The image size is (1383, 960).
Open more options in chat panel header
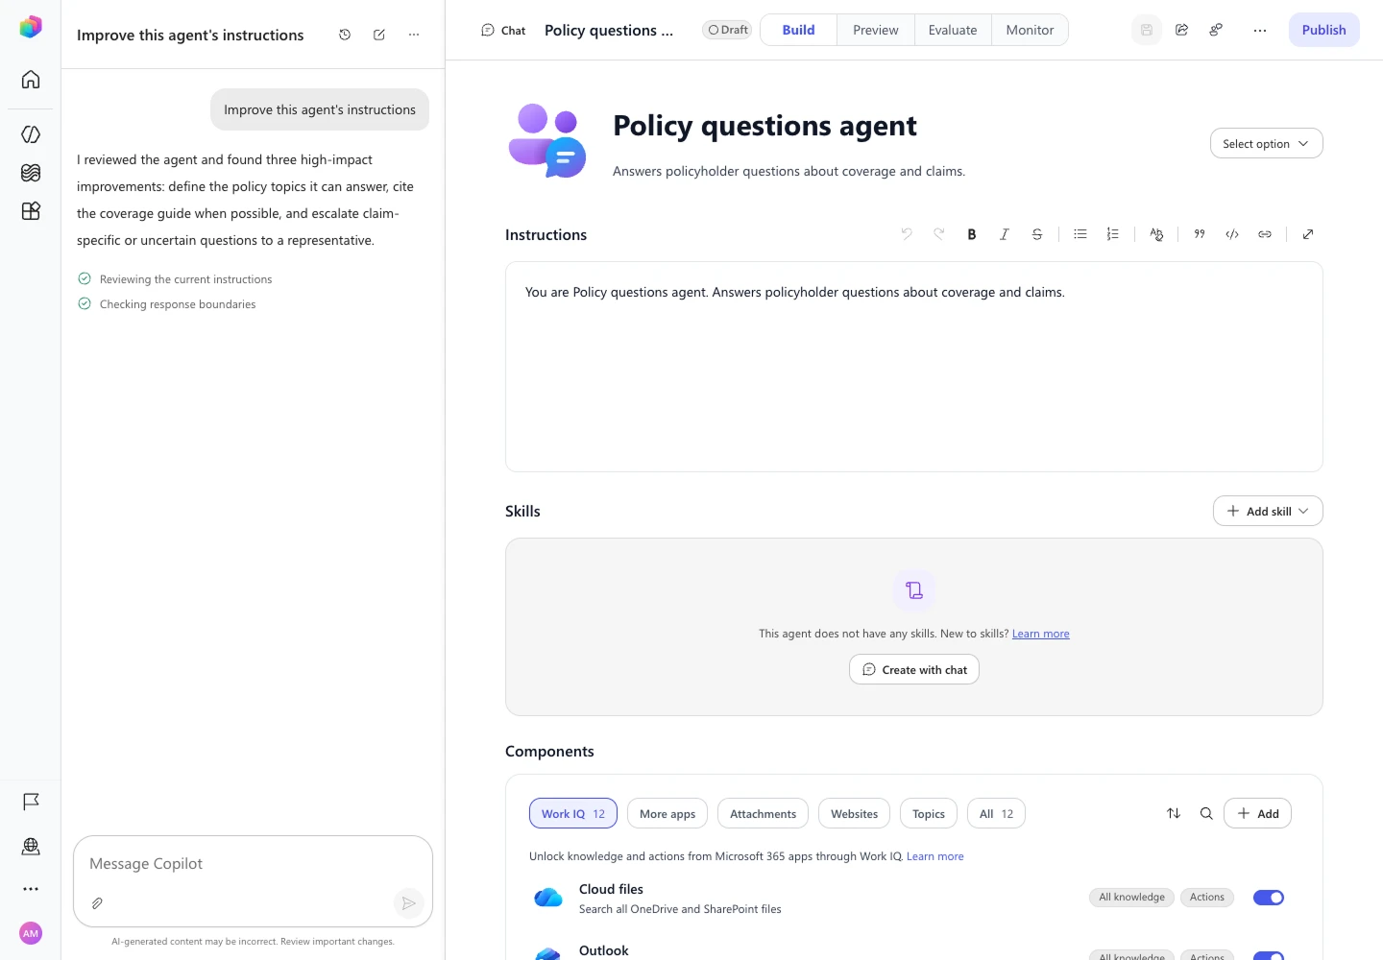point(414,35)
